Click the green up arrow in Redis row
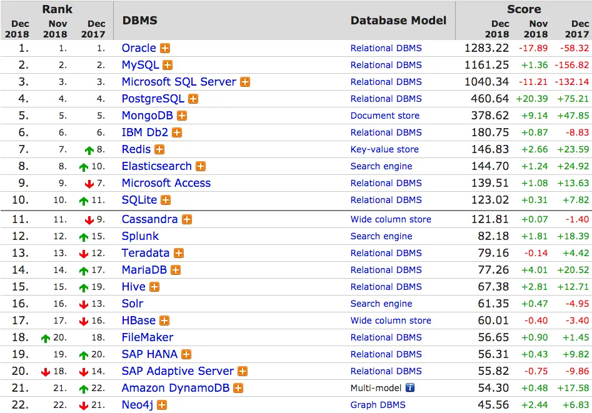This screenshot has height=413, width=592. [89, 151]
